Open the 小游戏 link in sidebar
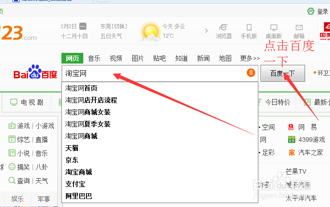330x207 pixels. [45, 126]
